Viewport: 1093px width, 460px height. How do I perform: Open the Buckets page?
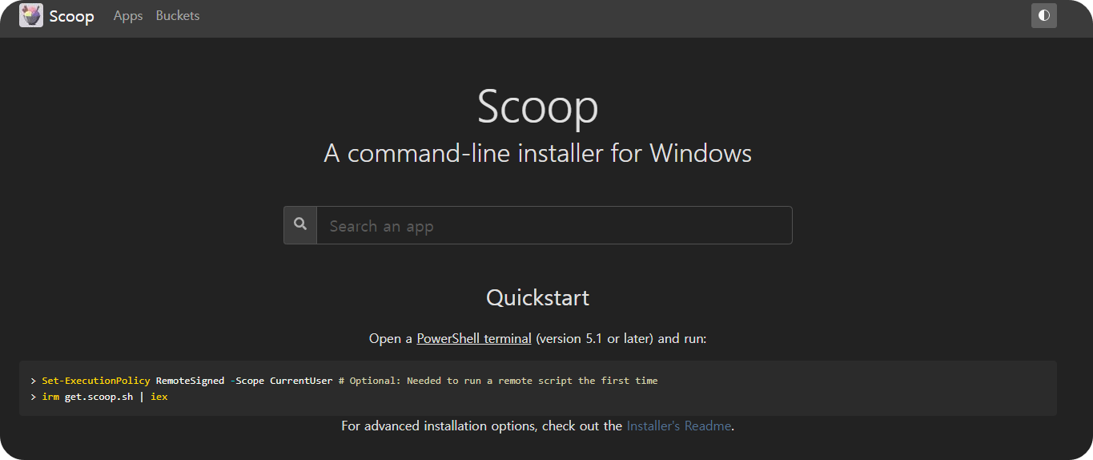[178, 15]
